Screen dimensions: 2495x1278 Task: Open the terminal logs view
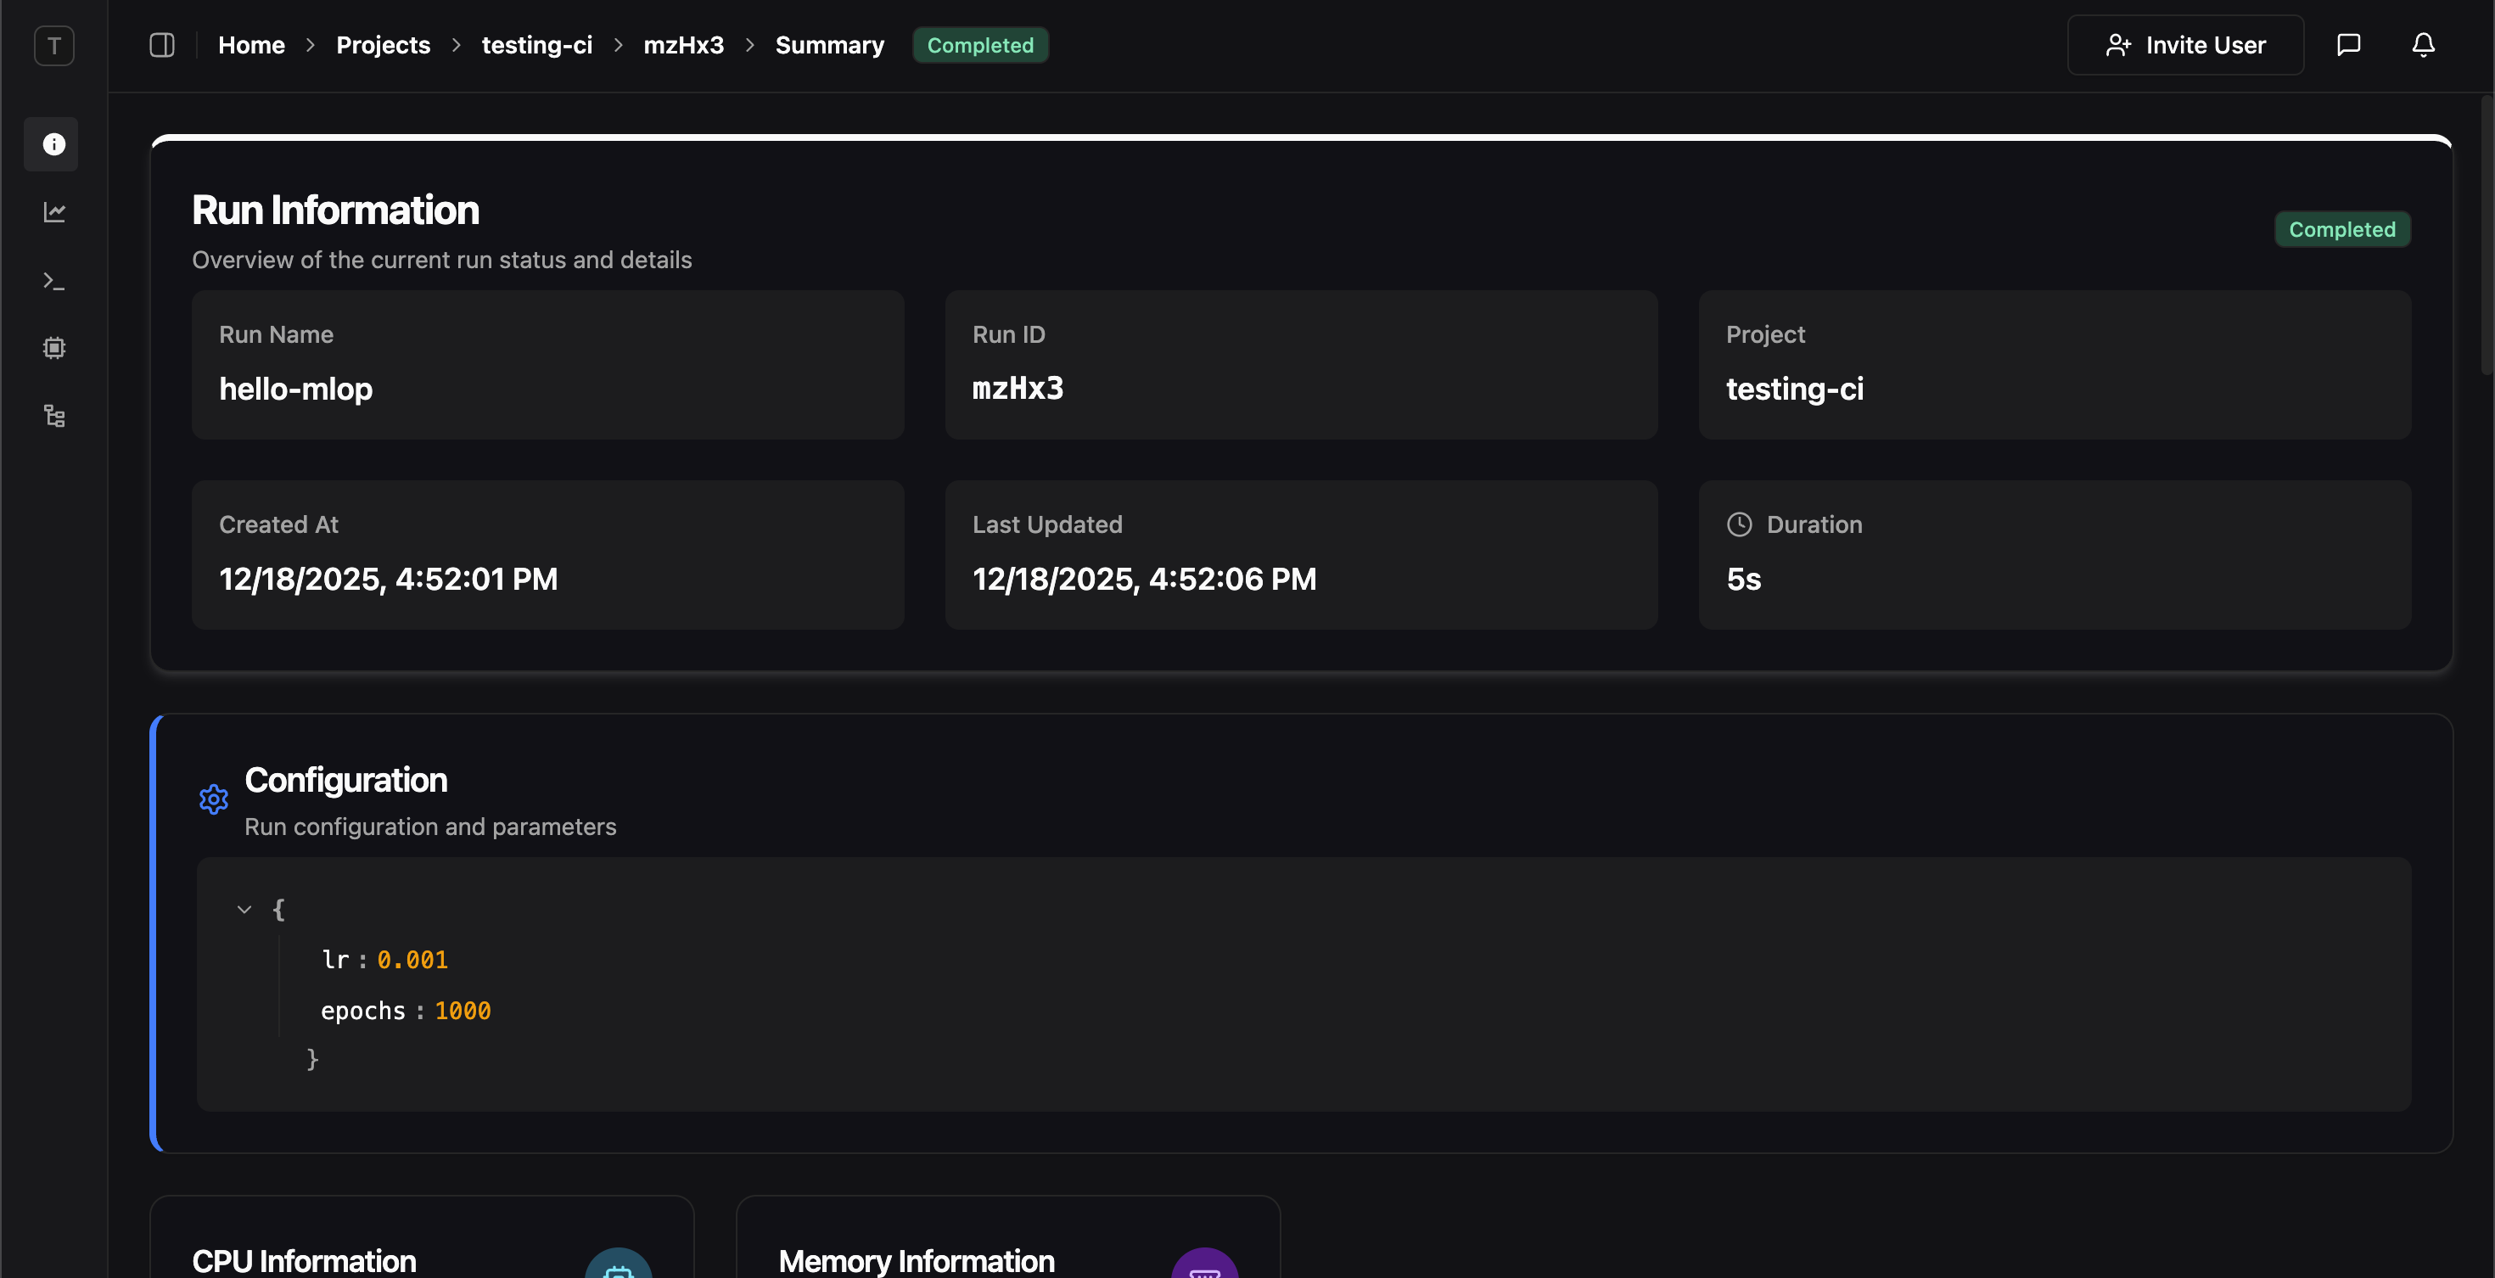[53, 280]
